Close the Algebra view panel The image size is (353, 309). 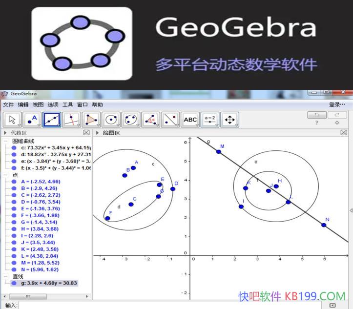click(86, 133)
